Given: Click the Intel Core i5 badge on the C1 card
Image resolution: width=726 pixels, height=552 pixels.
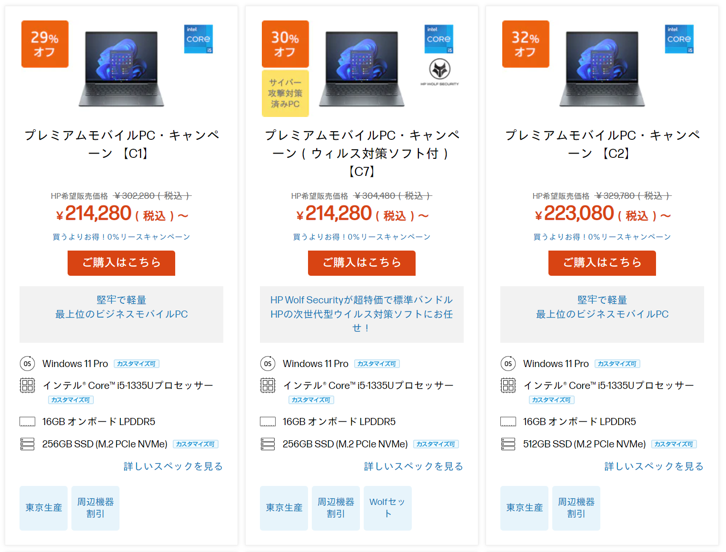Looking at the screenshot, I should 199,39.
